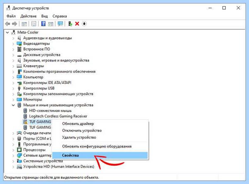Click the Дисковые устройства drive icon

tap(19, 56)
